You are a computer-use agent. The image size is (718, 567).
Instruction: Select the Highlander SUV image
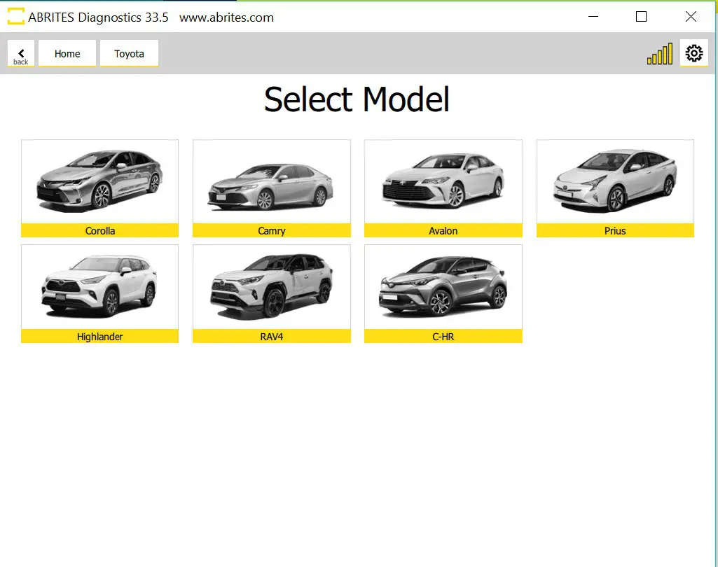[x=99, y=287]
